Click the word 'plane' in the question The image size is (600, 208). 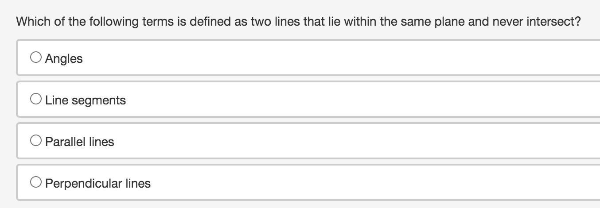449,21
